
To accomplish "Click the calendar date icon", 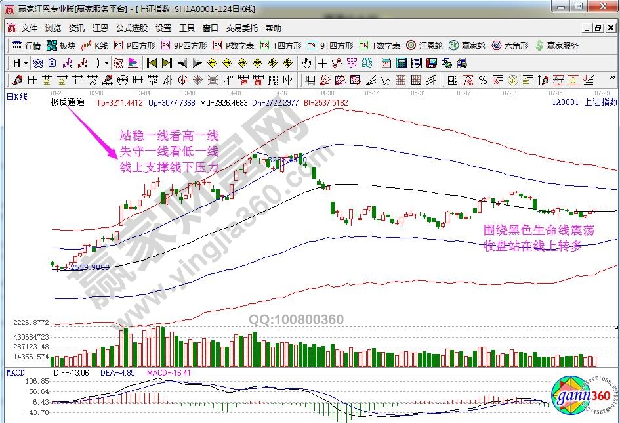I will [386, 63].
